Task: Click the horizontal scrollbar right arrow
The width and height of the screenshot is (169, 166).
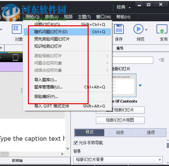Action: click(x=62, y=154)
